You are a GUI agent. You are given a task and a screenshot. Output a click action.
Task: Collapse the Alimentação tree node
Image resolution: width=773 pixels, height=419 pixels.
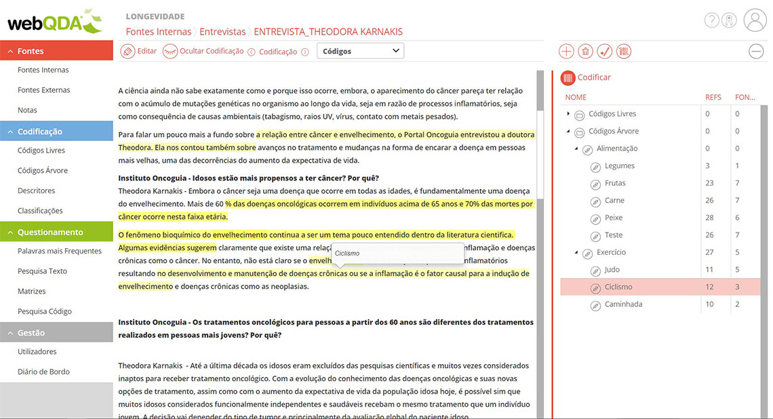[x=576, y=148]
